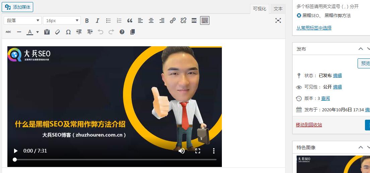Align text center
The height and width of the screenshot is (173, 370).
coord(151,20)
